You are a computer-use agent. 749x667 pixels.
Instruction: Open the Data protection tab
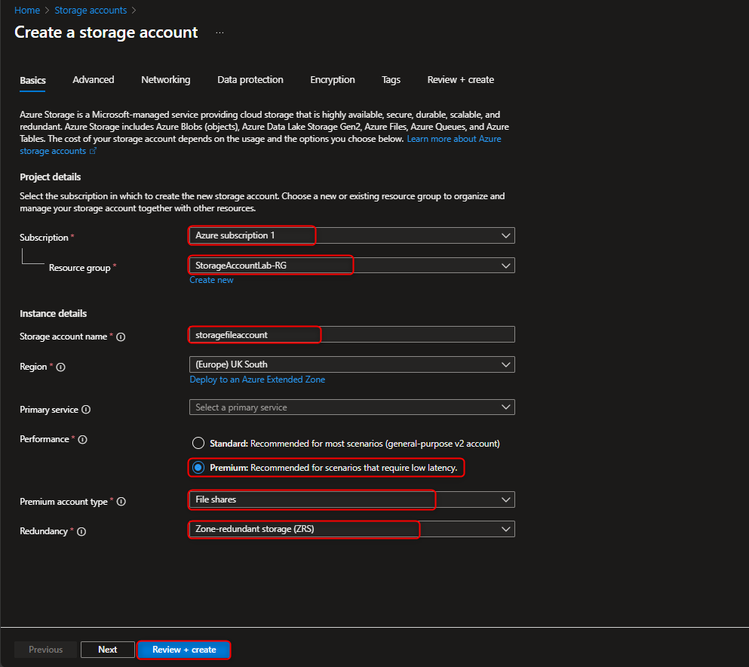tap(250, 79)
